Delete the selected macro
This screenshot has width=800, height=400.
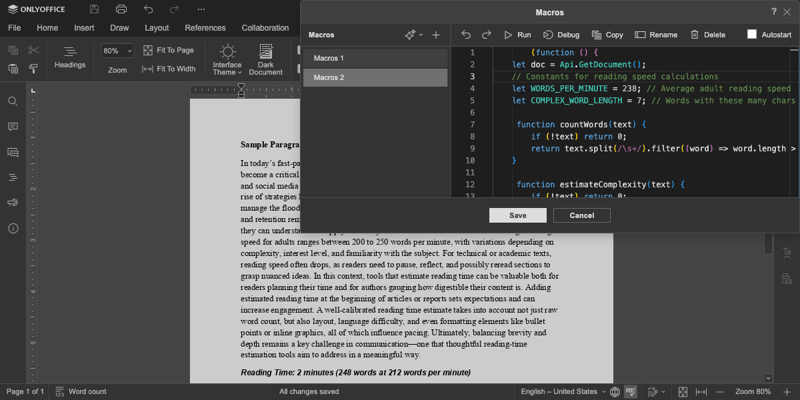click(708, 35)
